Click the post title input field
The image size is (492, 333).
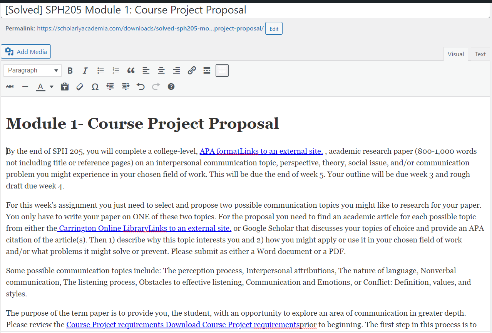point(245,10)
